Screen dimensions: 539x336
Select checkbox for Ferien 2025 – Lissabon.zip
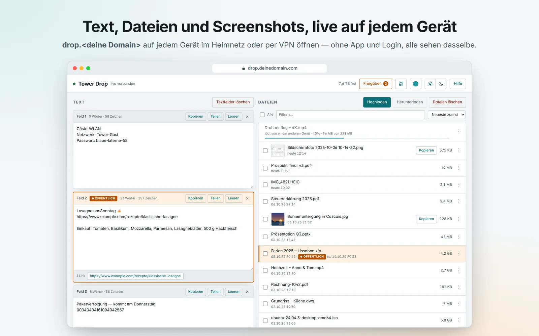pyautogui.click(x=265, y=254)
